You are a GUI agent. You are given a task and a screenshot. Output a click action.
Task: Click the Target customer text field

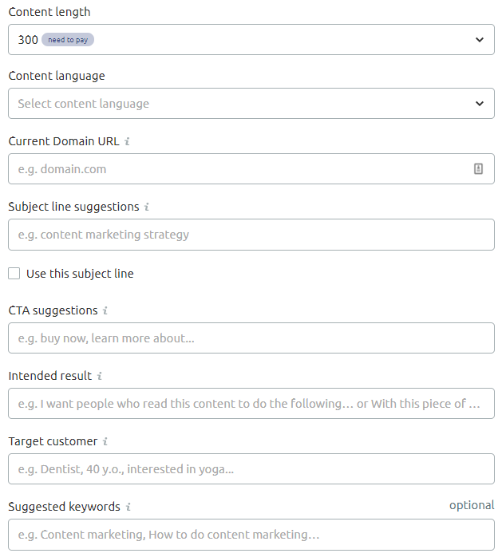[251, 468]
